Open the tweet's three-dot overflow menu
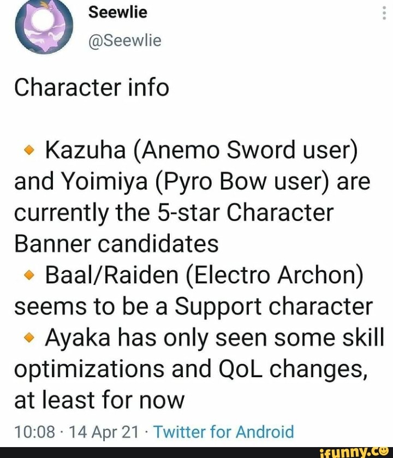 (385, 12)
